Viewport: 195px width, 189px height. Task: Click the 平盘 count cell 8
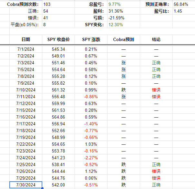coord(58,25)
